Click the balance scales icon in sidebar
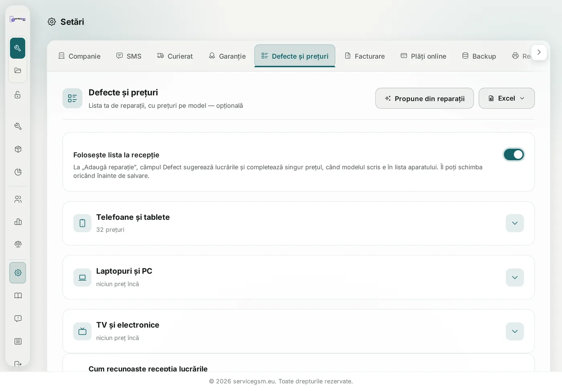 [x=18, y=244]
